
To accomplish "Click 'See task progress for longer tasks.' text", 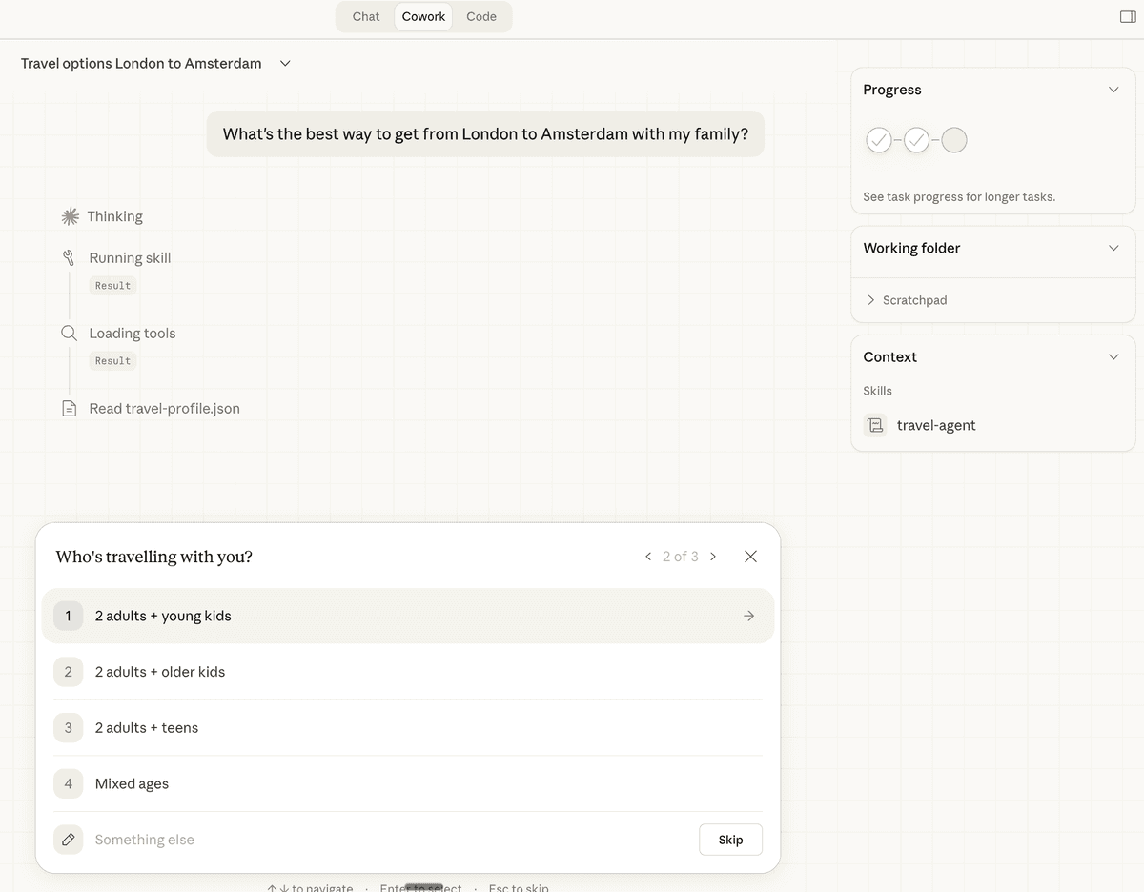I will (959, 197).
